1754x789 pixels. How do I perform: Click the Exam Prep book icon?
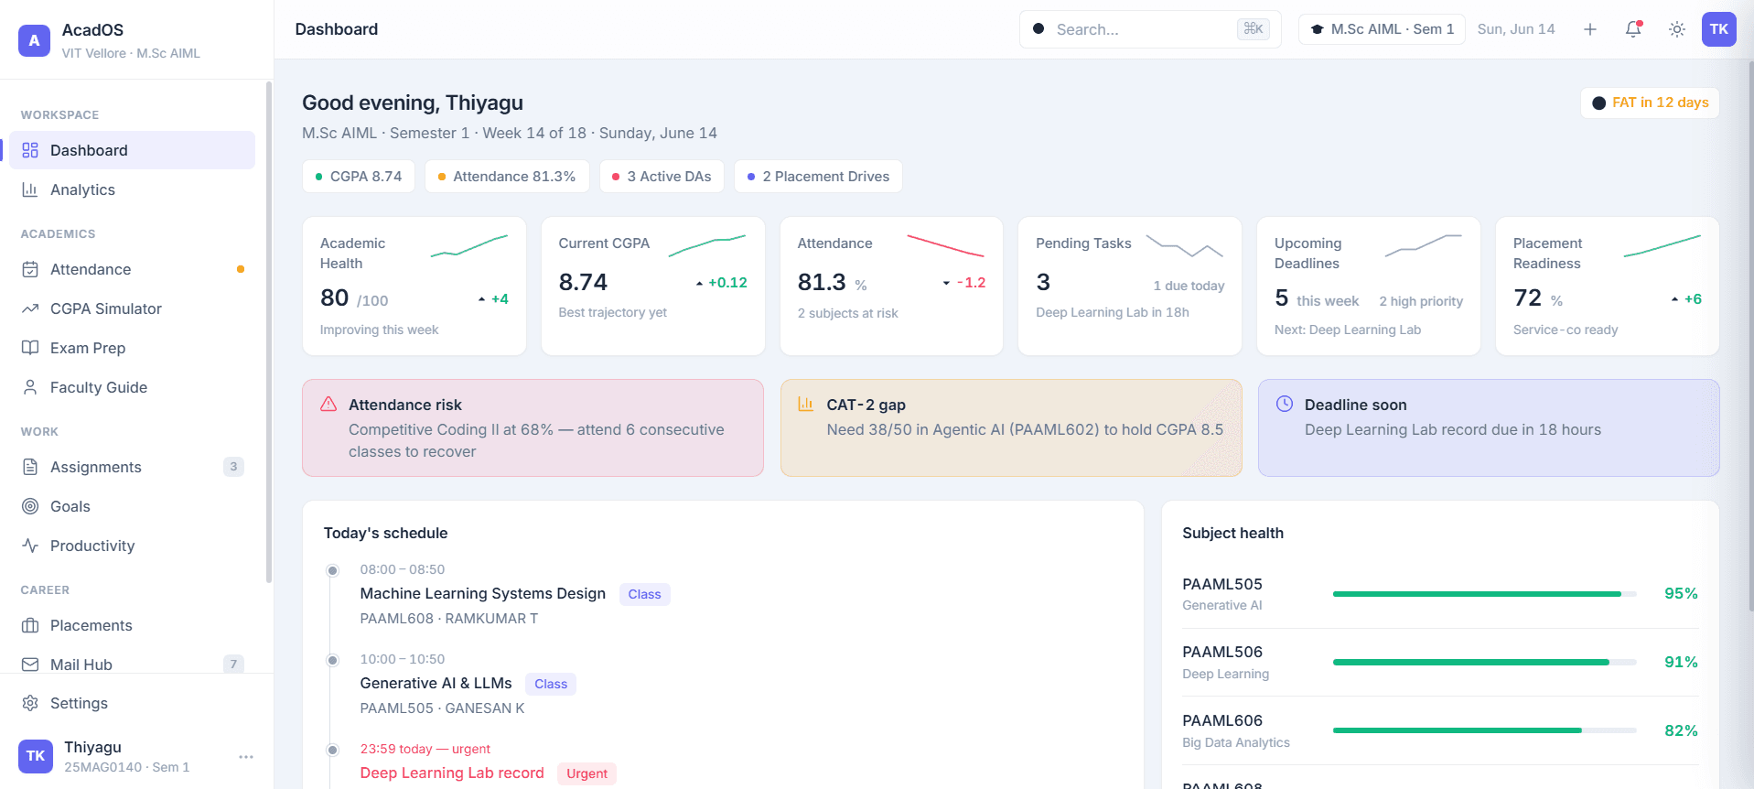[x=30, y=348]
